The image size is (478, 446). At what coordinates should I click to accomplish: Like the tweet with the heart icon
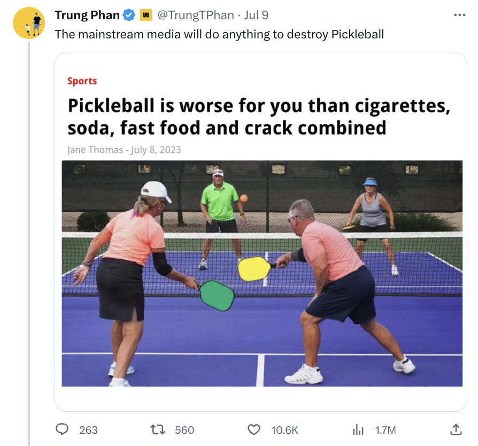point(253,429)
